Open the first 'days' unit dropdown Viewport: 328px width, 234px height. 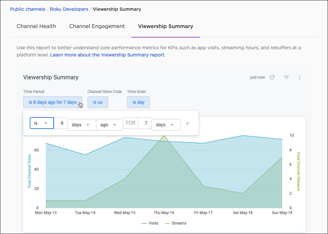click(81, 125)
